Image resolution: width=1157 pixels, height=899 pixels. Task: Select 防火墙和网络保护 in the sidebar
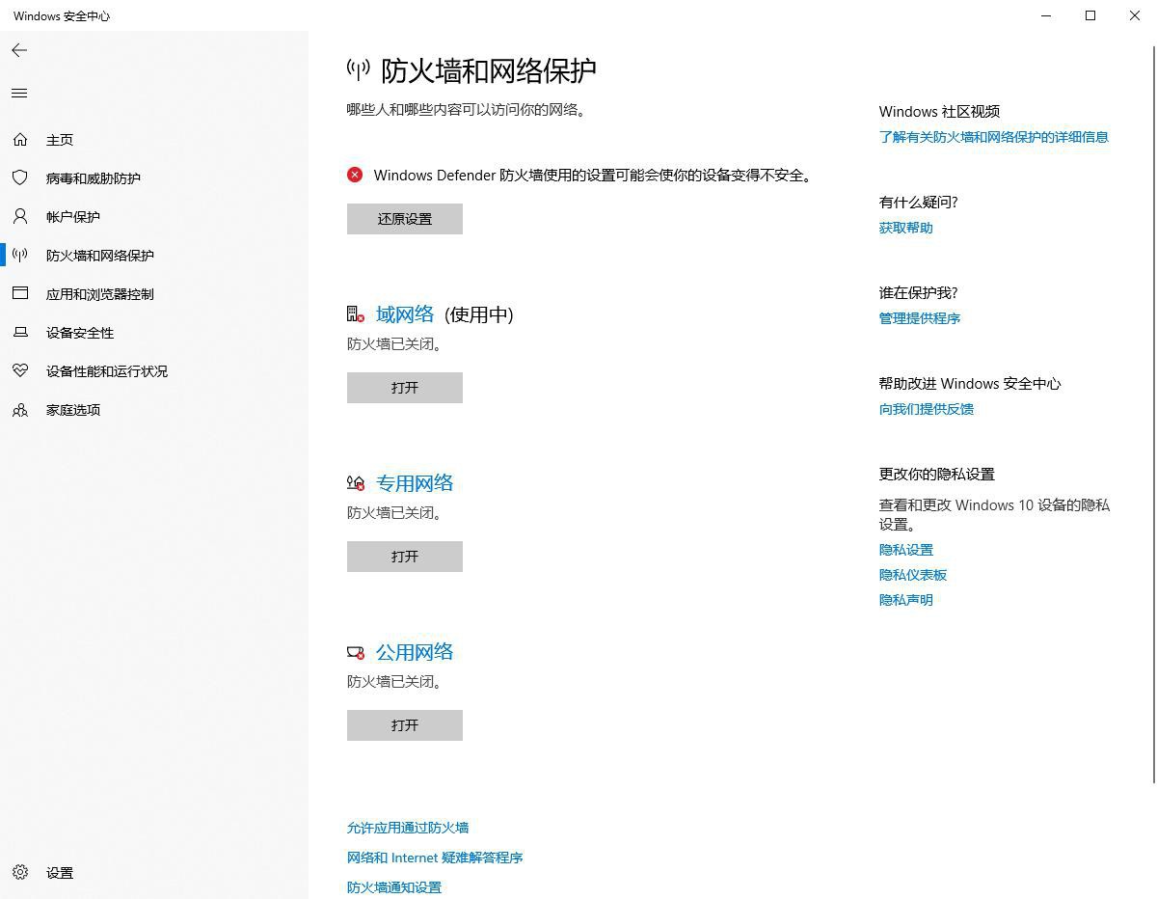click(100, 256)
